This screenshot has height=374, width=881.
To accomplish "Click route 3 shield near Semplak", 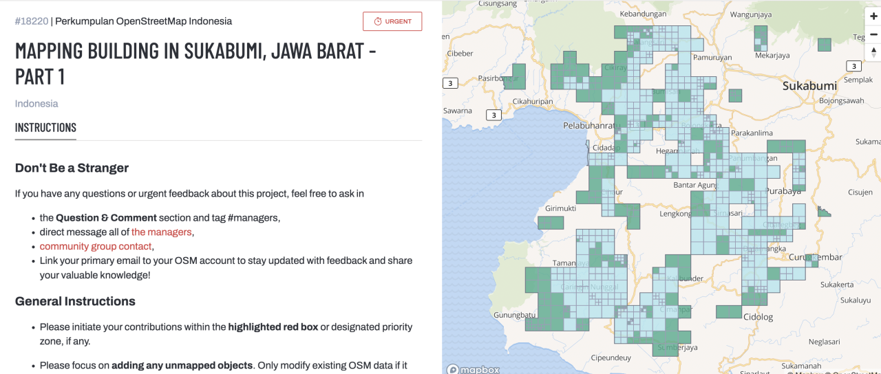I will [853, 66].
